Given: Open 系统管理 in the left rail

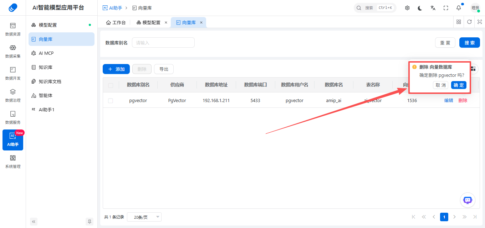Looking at the screenshot, I should (x=13, y=162).
